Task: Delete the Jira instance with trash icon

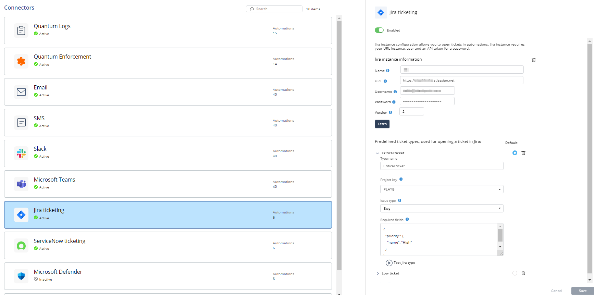Action: tap(534, 60)
